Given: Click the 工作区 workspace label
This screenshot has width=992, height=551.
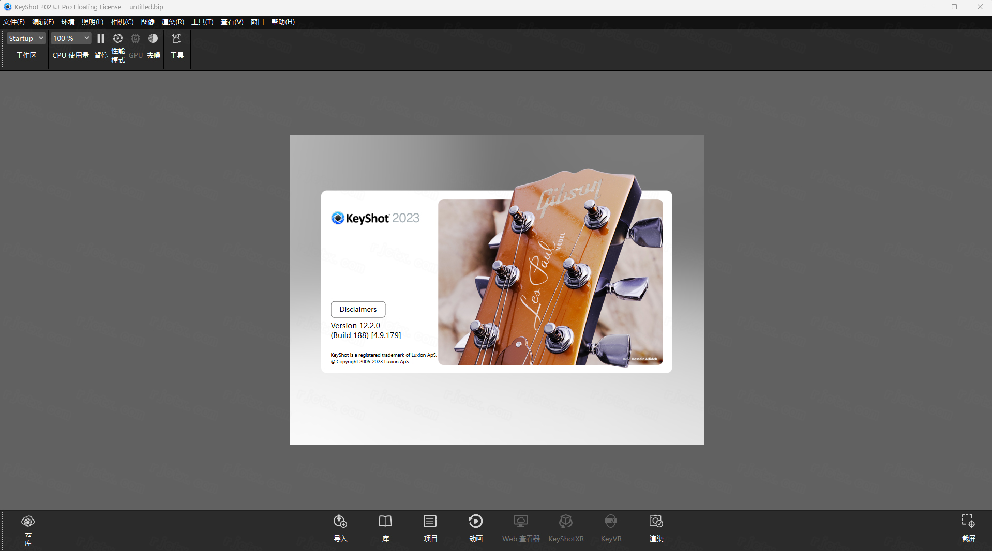Looking at the screenshot, I should tap(26, 55).
